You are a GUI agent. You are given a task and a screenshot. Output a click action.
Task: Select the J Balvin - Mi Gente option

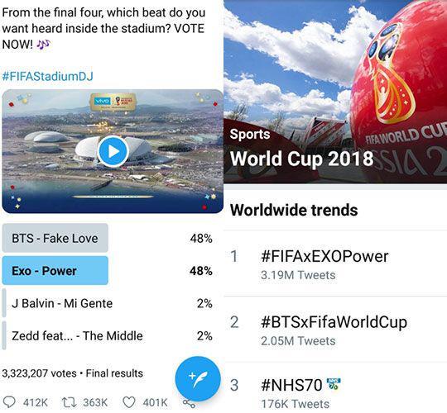click(107, 303)
